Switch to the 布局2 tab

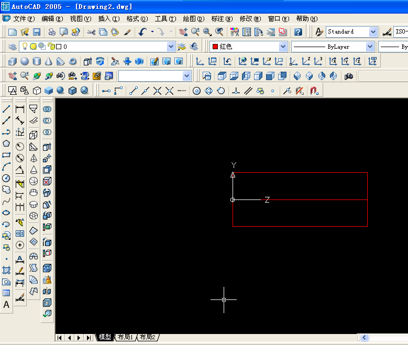(x=148, y=337)
